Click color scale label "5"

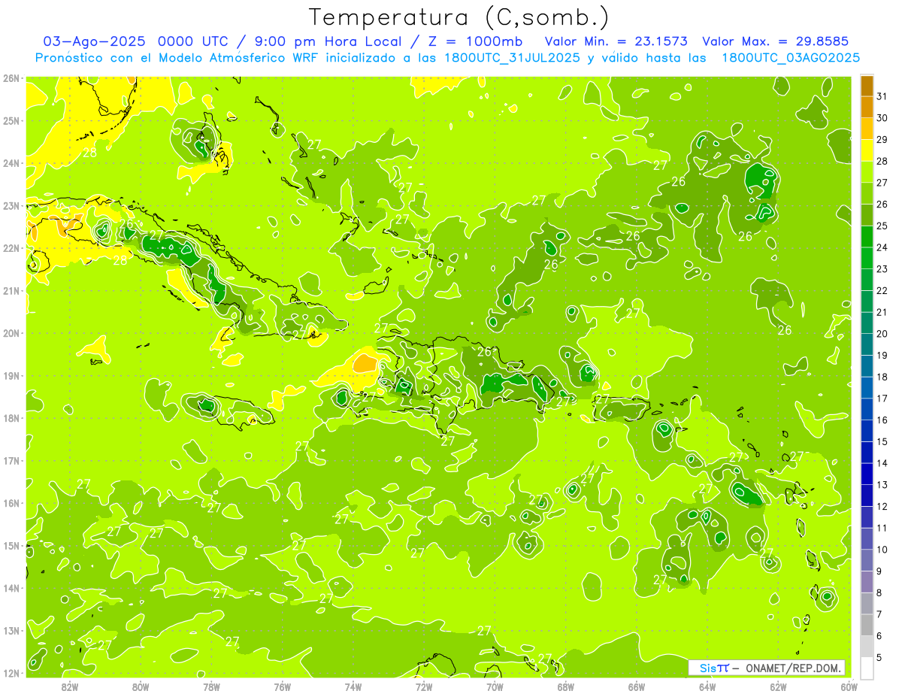(879, 658)
